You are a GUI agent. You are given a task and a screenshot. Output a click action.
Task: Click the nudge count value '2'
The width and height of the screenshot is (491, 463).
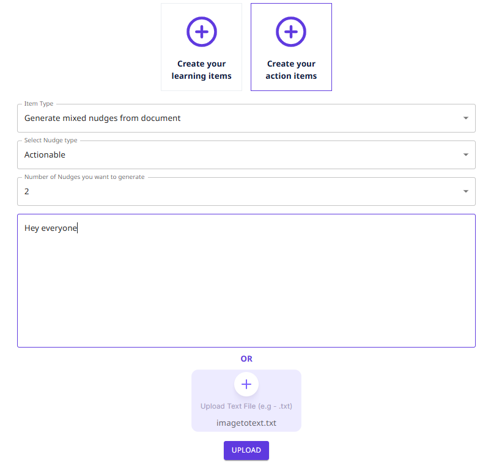click(27, 192)
